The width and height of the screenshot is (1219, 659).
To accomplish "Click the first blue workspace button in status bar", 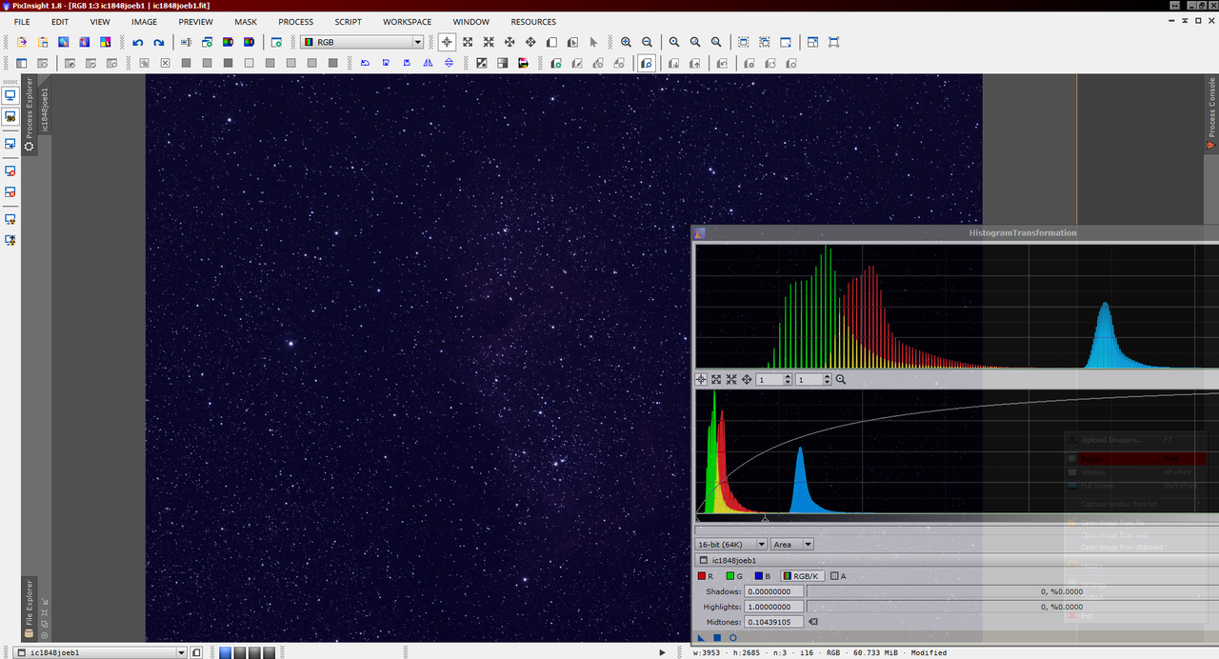I will click(x=226, y=652).
